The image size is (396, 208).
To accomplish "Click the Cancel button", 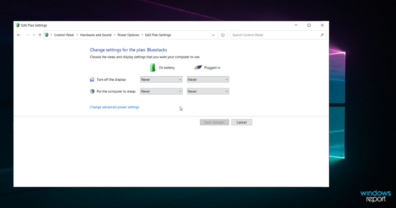I will tap(242, 122).
